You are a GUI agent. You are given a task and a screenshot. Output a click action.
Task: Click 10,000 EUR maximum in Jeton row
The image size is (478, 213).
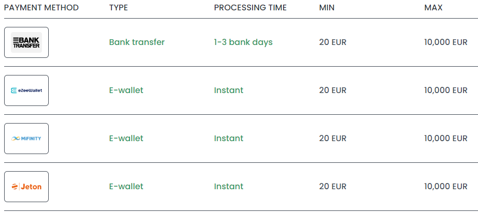[x=446, y=186]
